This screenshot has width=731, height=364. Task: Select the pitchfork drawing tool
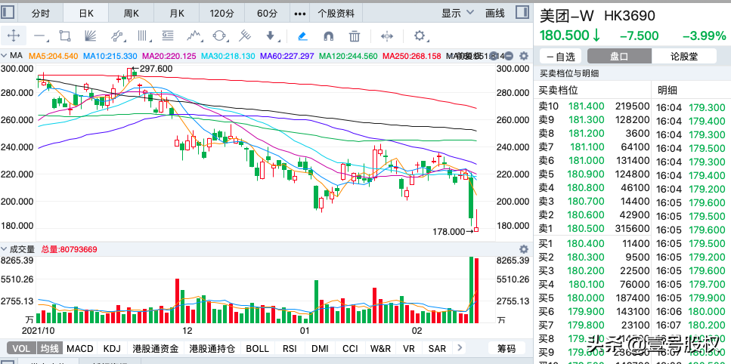pos(245,35)
